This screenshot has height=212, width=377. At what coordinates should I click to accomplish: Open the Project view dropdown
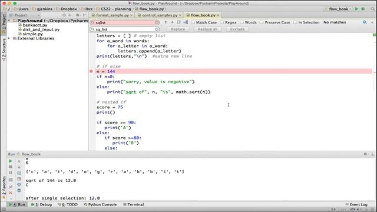tap(25, 15)
